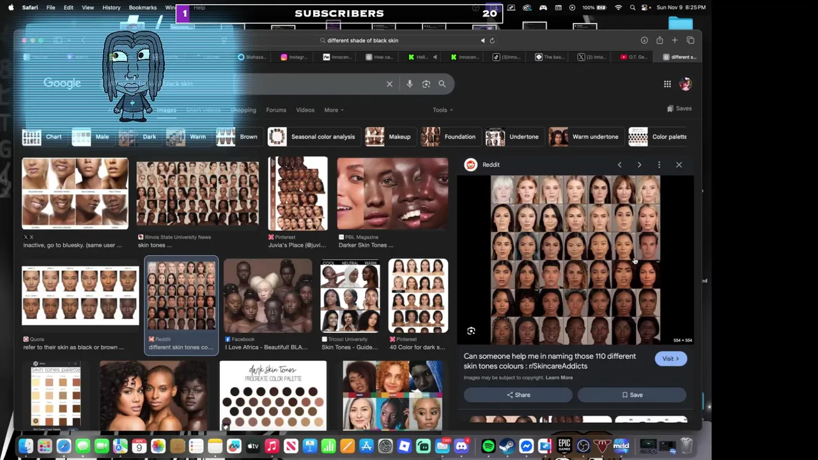Switch to the Instagr... Safari tab

(295, 57)
